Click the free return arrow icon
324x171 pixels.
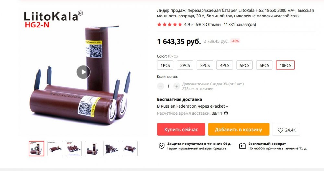pos(242,146)
